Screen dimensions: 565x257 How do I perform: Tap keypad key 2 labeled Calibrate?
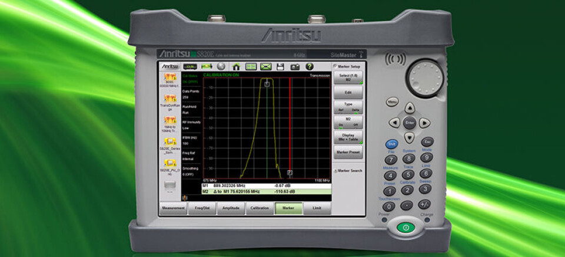(x=407, y=190)
